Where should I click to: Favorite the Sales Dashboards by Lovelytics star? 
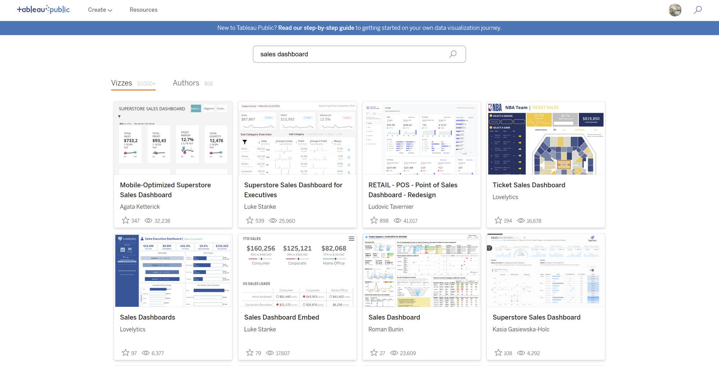(x=125, y=353)
